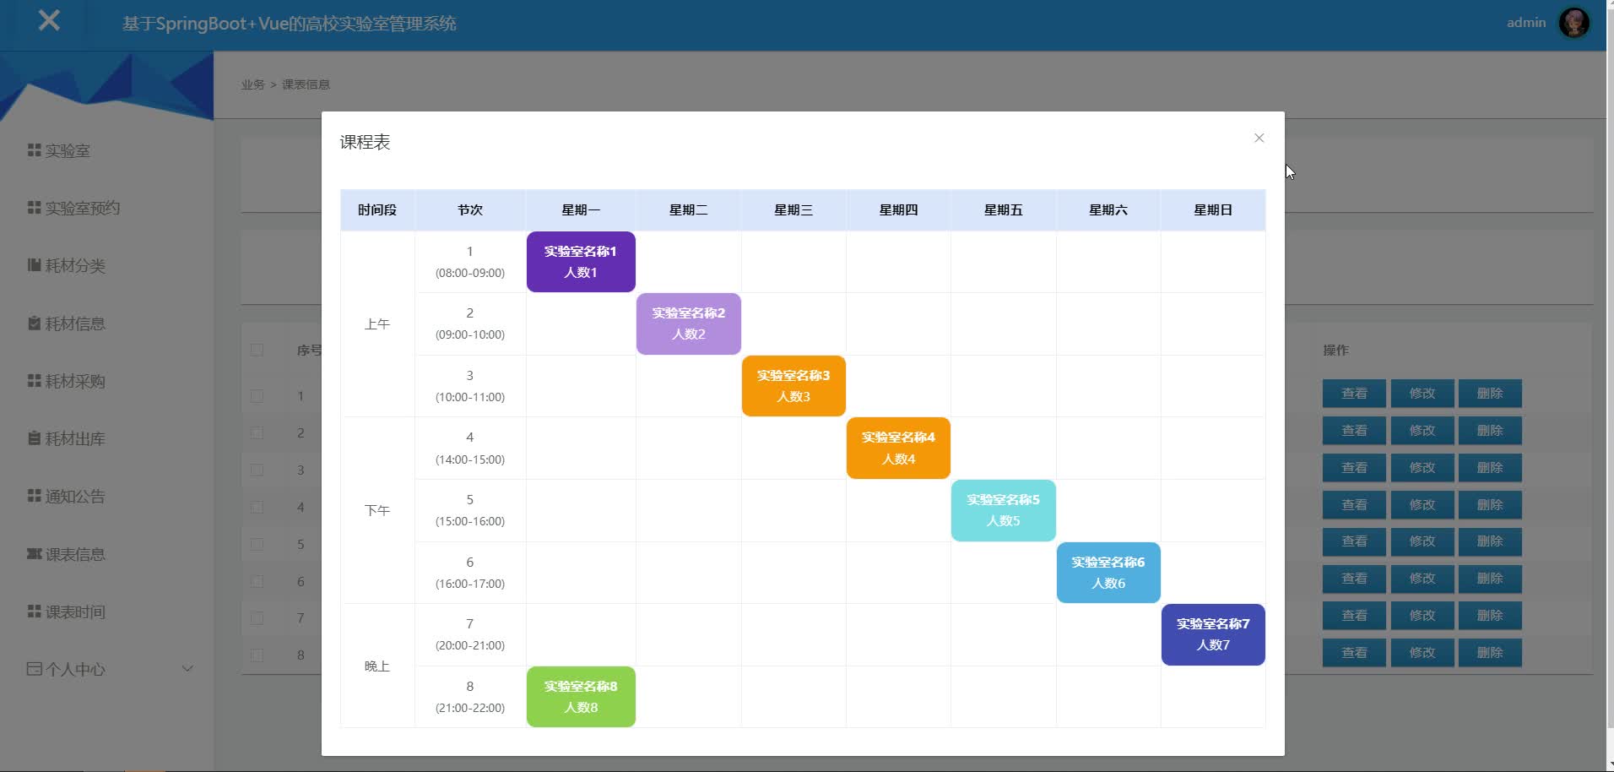Toggle the select-all checkbox in table header
This screenshot has width=1614, height=772.
(x=257, y=350)
